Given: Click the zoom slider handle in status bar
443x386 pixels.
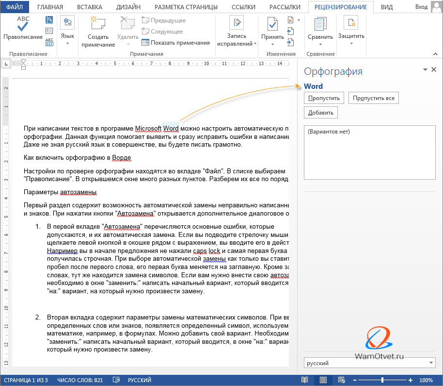Looking at the screenshot, I should pyautogui.click(x=382, y=380).
